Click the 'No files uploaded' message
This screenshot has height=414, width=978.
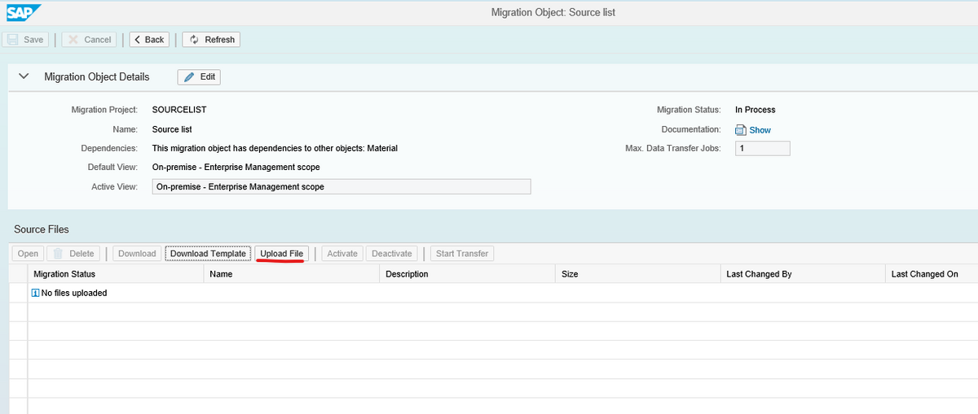(74, 293)
